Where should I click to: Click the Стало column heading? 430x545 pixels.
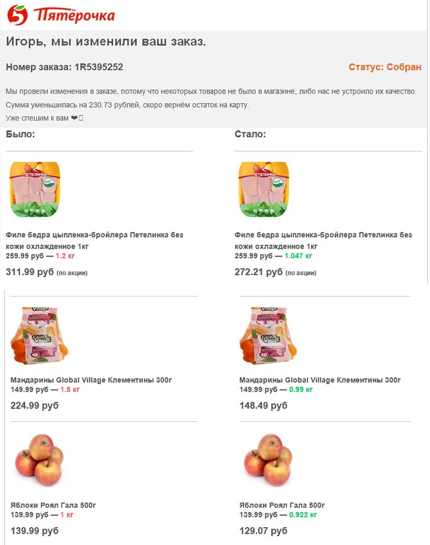pos(250,134)
